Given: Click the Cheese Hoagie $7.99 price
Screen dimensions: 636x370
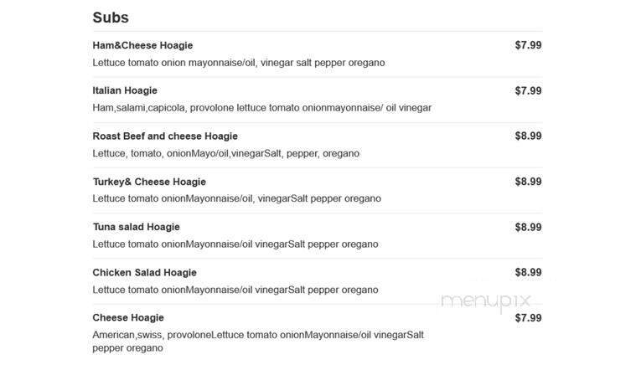Looking at the screenshot, I should pos(528,318).
